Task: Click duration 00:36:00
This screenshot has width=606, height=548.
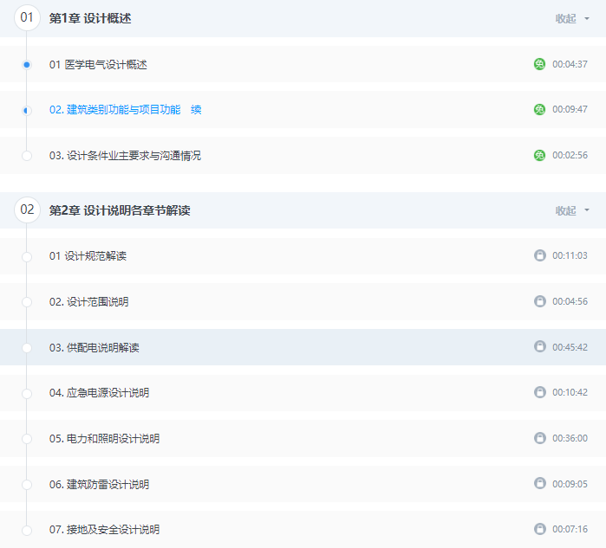Action: (x=570, y=438)
